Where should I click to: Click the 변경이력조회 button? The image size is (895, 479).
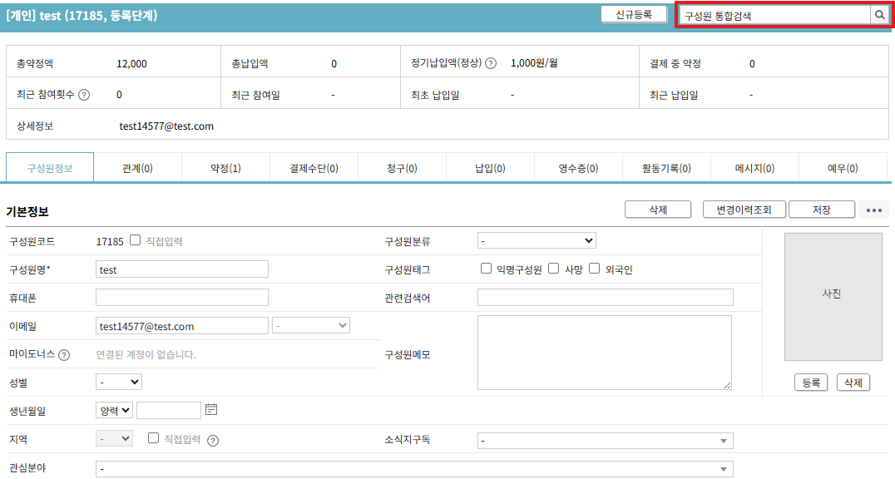744,210
